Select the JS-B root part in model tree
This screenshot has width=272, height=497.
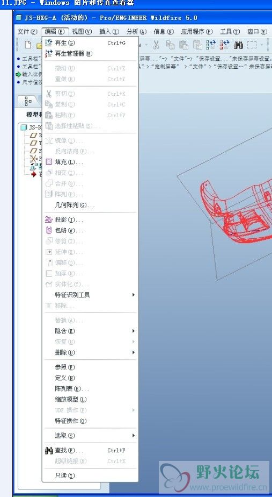[31, 127]
